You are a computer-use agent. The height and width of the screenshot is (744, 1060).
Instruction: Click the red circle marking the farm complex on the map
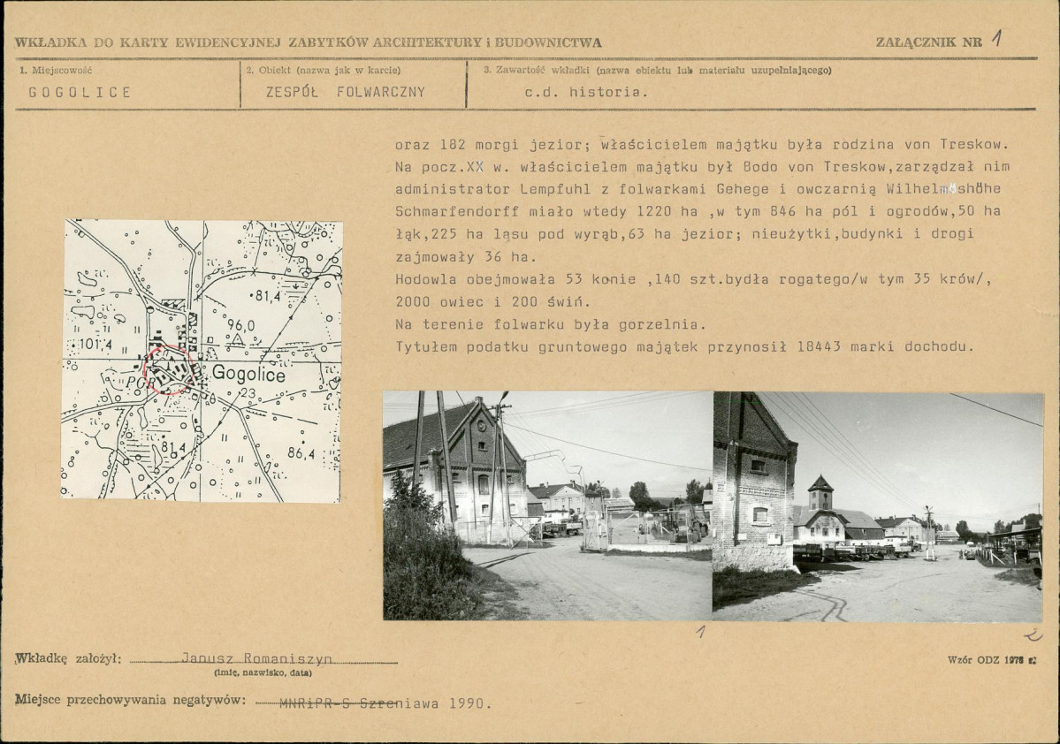(169, 369)
